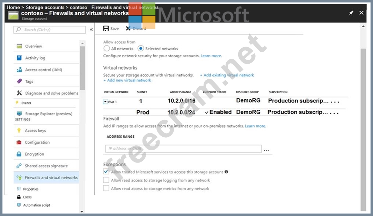Viewport: 373px width, 216px height.
Task: Enable read access to storage metrics checkbox
Action: tap(106, 188)
